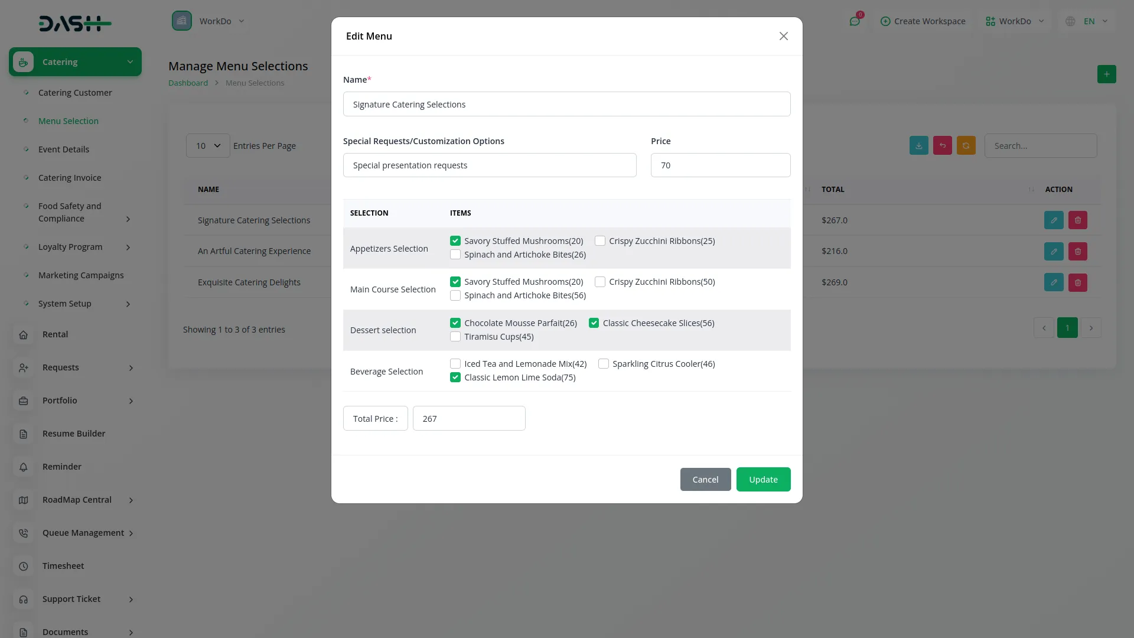The image size is (1134, 638).
Task: Click the Reminder bell icon in sidebar
Action: pyautogui.click(x=24, y=467)
